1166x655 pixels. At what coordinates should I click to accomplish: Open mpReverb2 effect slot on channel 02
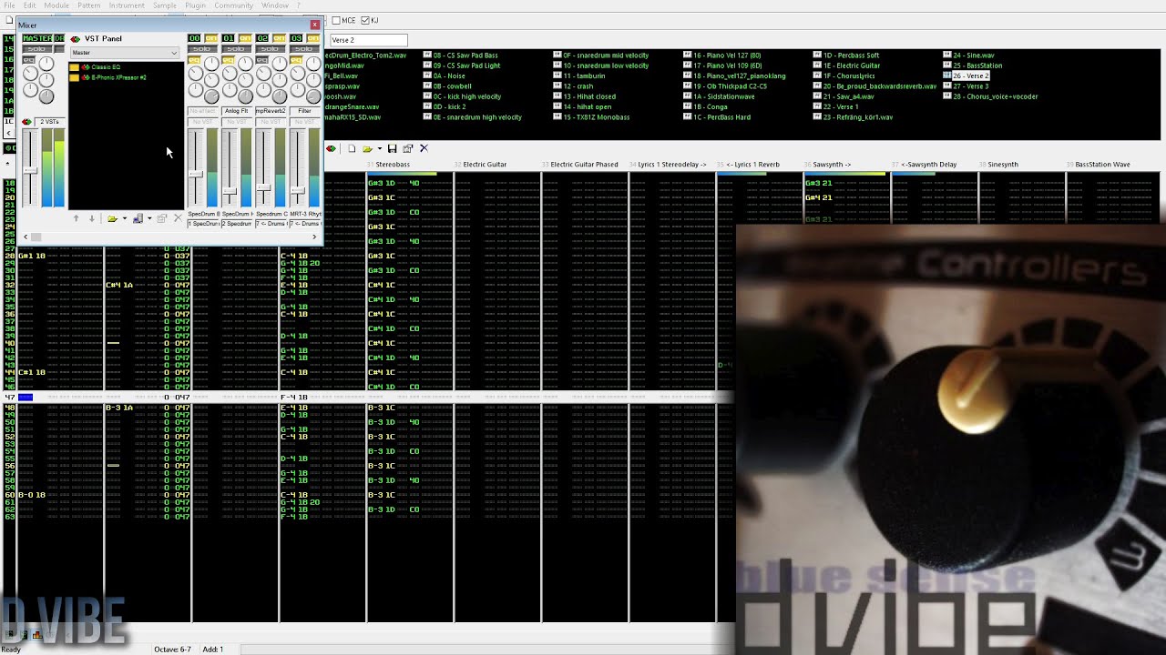click(x=271, y=111)
